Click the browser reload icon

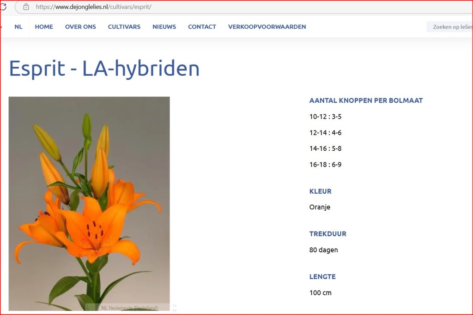point(3,7)
